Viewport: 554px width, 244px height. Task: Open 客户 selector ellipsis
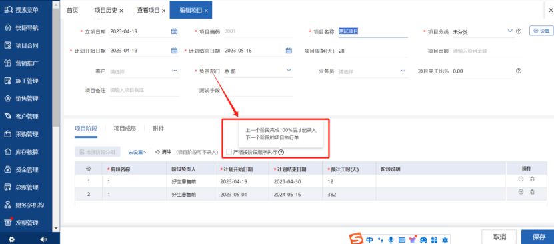[x=175, y=71]
